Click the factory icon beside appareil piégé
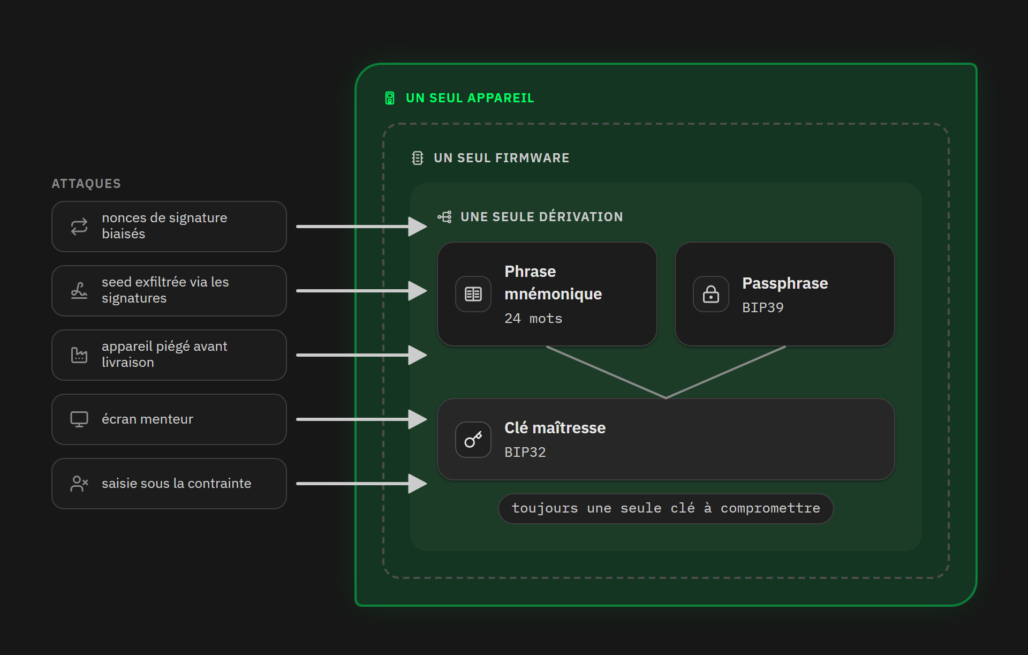 (79, 355)
